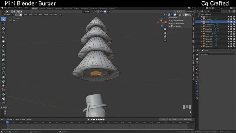Select the Scale tool

(x=3, y=37)
